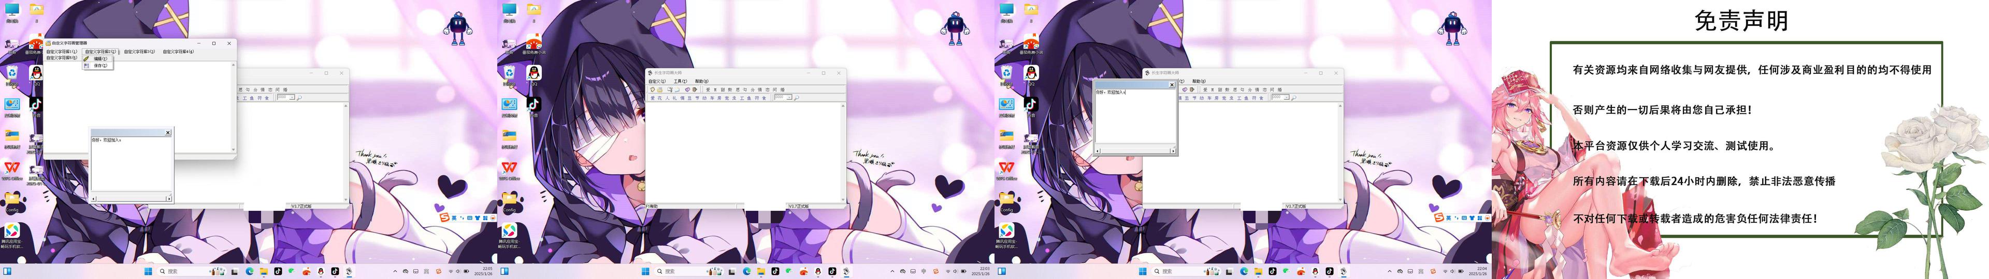Expand the 自定义字符集5 menu

point(61,58)
